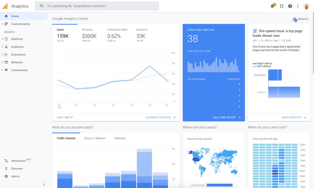The height and width of the screenshot is (188, 314).
Task: Click the Realtime clock icon
Action: click(x=6, y=39)
